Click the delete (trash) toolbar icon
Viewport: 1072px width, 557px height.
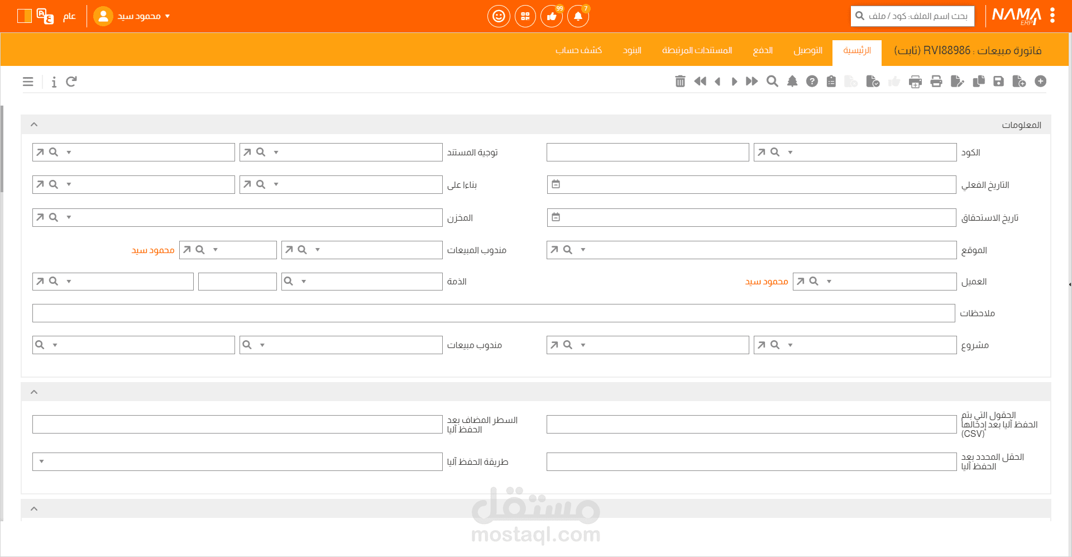(x=680, y=82)
